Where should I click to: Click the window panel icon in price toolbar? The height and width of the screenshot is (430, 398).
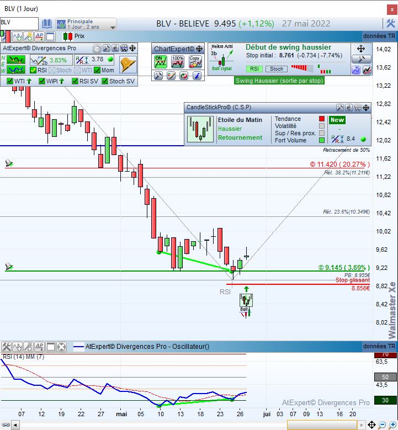click(x=50, y=36)
